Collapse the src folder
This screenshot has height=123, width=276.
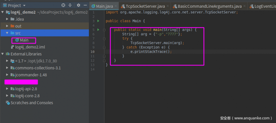click(7, 33)
